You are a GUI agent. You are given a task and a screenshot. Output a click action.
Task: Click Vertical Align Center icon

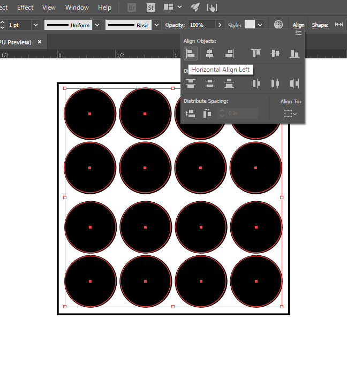tap(275, 54)
